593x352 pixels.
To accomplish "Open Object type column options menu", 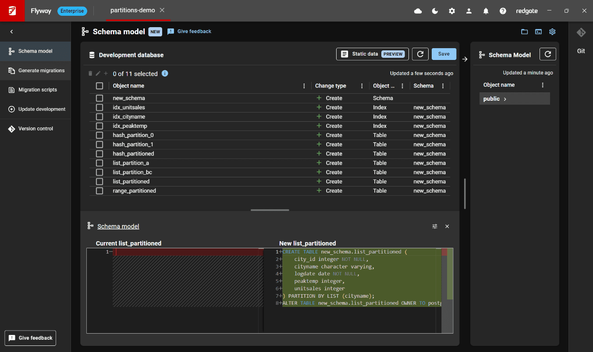I will pyautogui.click(x=402, y=86).
